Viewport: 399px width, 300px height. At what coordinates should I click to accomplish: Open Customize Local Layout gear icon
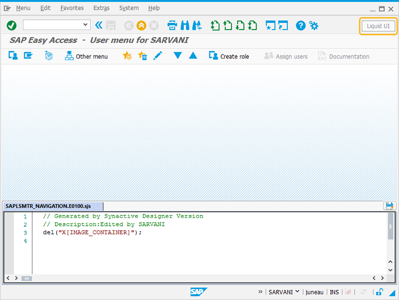pyautogui.click(x=313, y=25)
